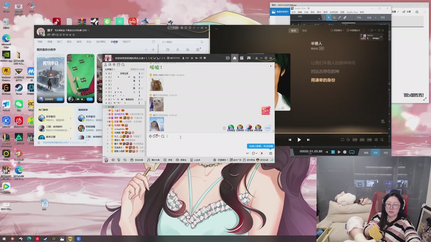Collapse the 办公室 channel group
This screenshot has width=431, height=242.
tap(106, 106)
